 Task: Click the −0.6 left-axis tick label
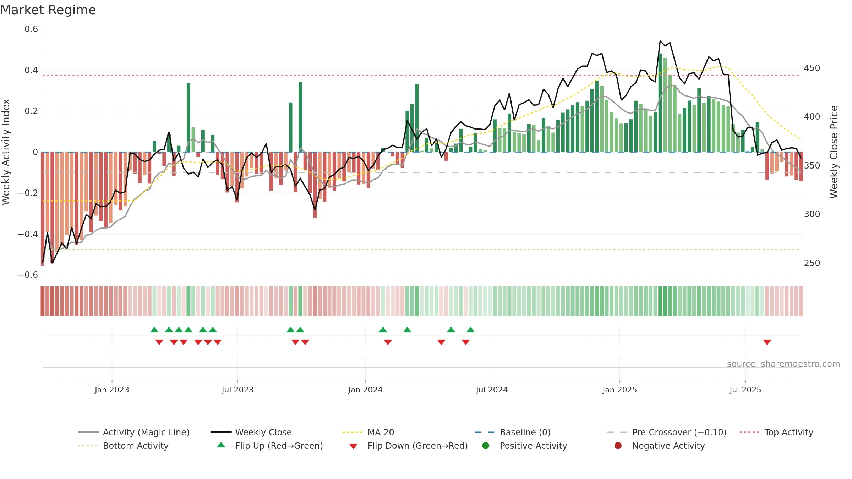tap(28, 275)
